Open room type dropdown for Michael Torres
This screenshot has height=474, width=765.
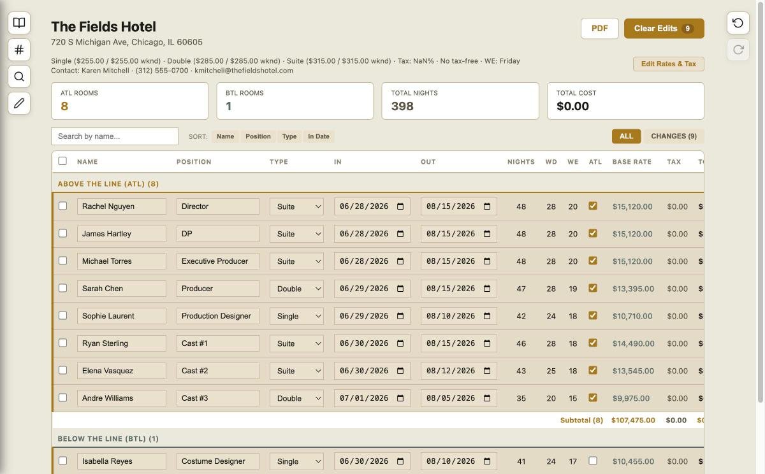296,261
